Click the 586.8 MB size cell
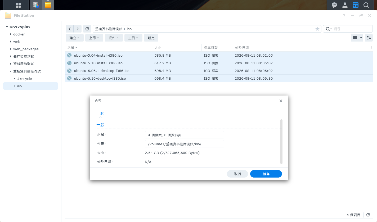 (x=163, y=56)
